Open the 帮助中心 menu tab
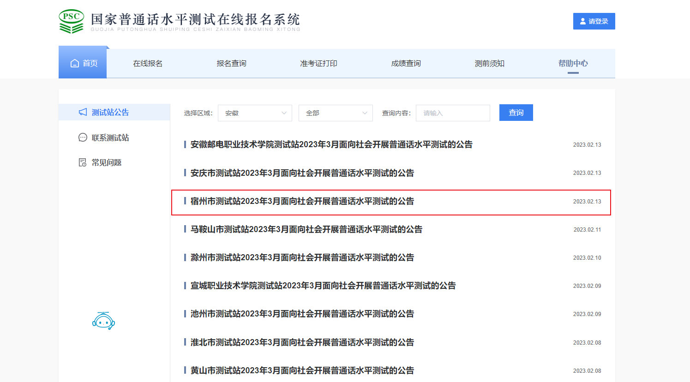This screenshot has height=382, width=690. click(x=573, y=64)
